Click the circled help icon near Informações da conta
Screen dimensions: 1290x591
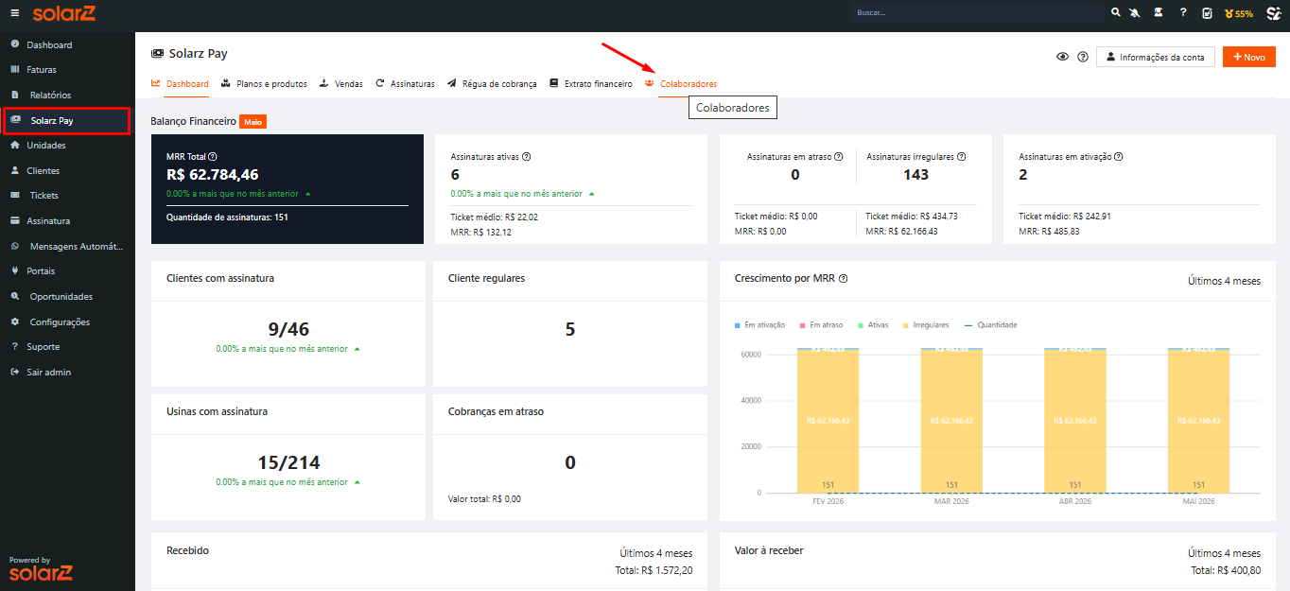(x=1083, y=57)
